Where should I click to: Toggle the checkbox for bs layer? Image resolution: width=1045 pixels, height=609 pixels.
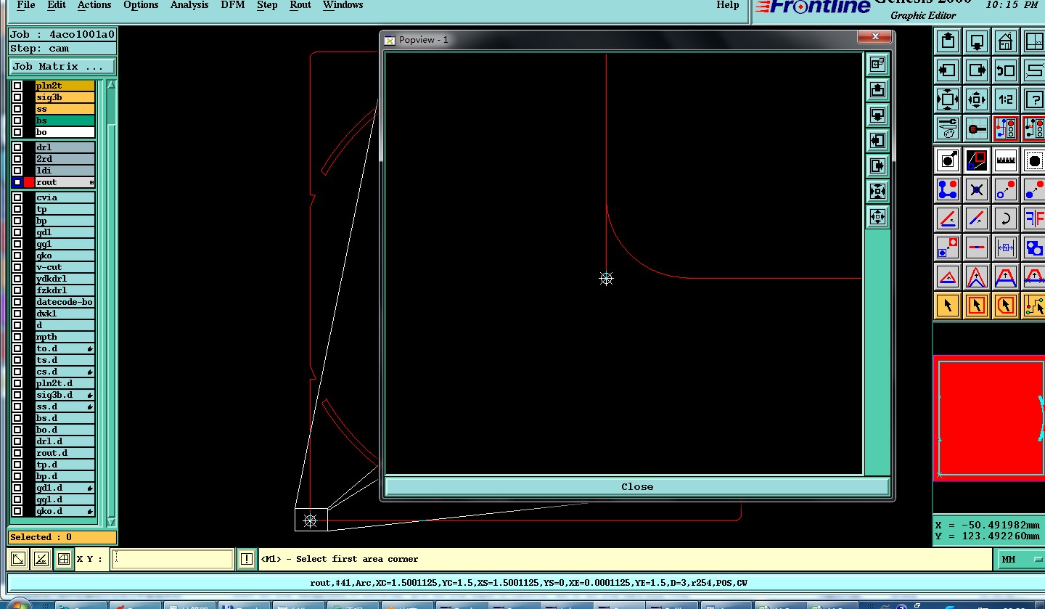[x=17, y=120]
